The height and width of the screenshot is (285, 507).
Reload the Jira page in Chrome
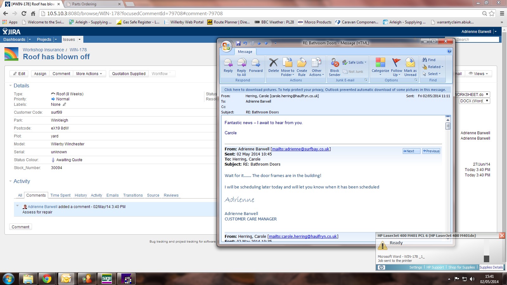(x=24, y=13)
